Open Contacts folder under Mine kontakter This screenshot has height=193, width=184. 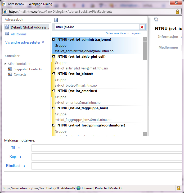pos(20,74)
